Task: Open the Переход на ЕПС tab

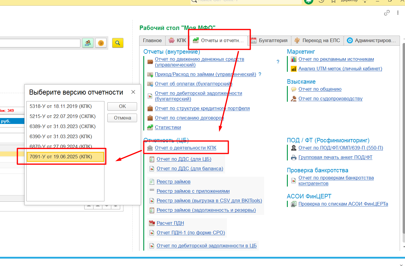Action: click(317, 41)
